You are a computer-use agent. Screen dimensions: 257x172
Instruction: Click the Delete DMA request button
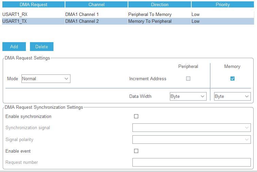click(x=42, y=47)
